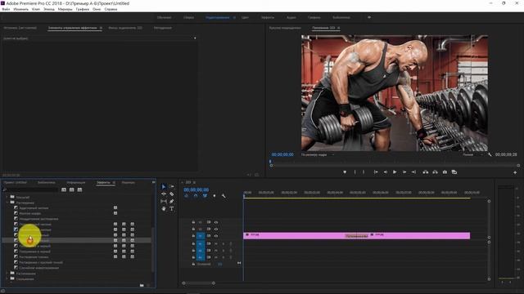Click the Effects panel search field
The width and height of the screenshot is (524, 294).
tap(31, 189)
